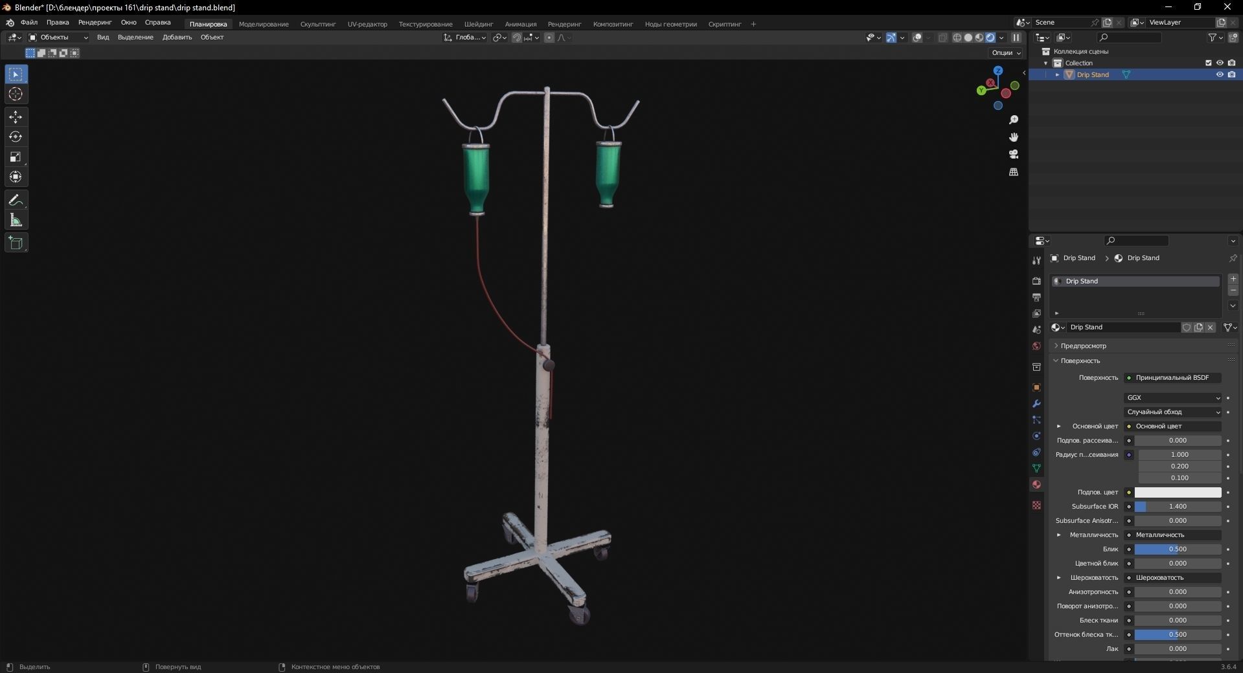The width and height of the screenshot is (1243, 673).
Task: Open the Справка menu
Action: [158, 23]
